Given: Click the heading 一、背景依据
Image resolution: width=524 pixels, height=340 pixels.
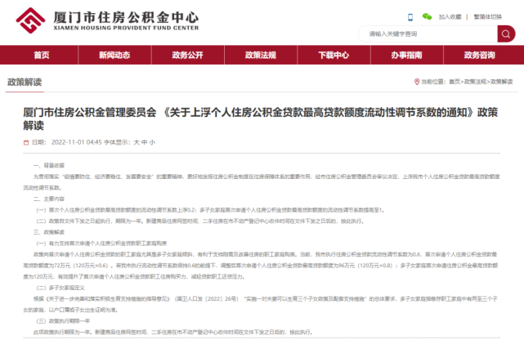Looking at the screenshot, I should pos(49,166).
